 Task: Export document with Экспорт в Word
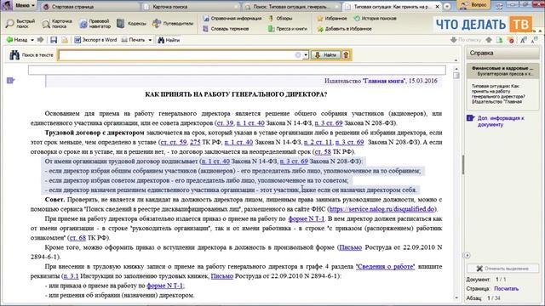point(95,40)
